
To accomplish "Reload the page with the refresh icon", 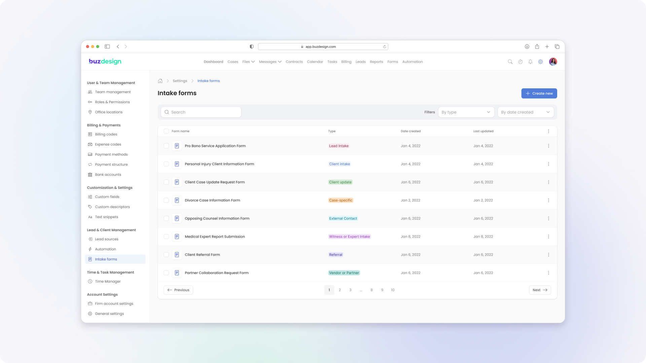I will (385, 47).
